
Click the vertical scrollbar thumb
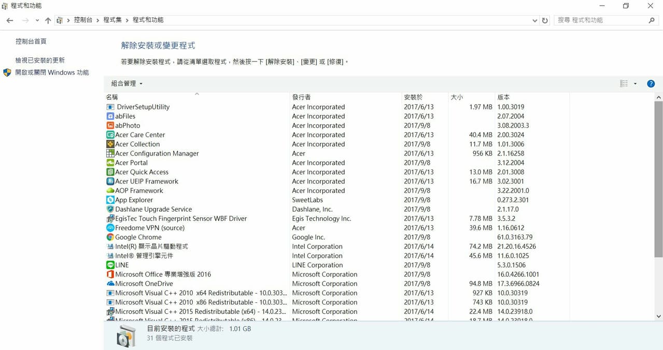[x=658, y=179]
